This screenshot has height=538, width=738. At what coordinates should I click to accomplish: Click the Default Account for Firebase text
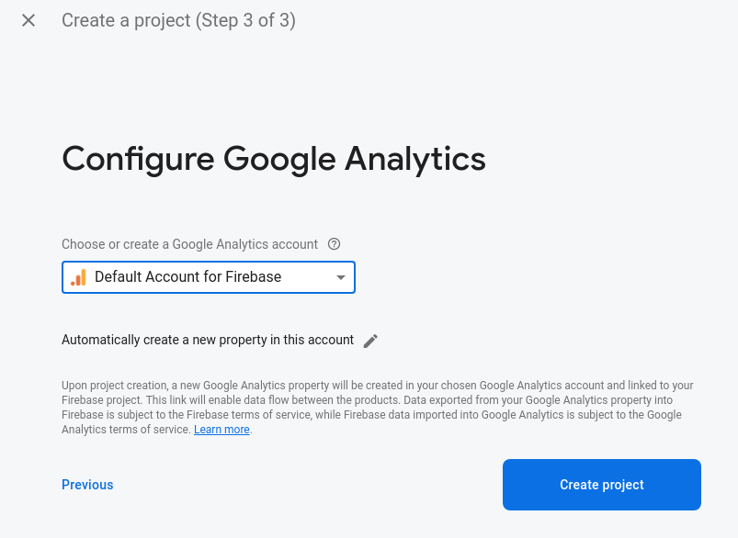(x=187, y=276)
